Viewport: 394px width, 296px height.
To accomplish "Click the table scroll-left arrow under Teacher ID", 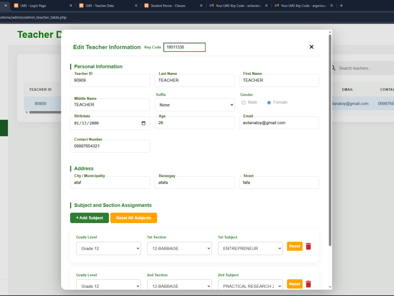I will [x=27, y=112].
